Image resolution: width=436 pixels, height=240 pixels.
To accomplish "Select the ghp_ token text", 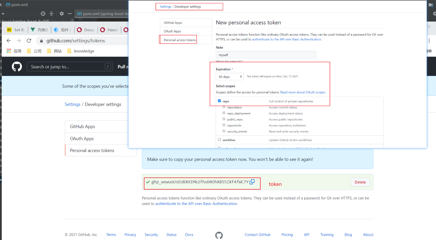I will click(x=200, y=182).
